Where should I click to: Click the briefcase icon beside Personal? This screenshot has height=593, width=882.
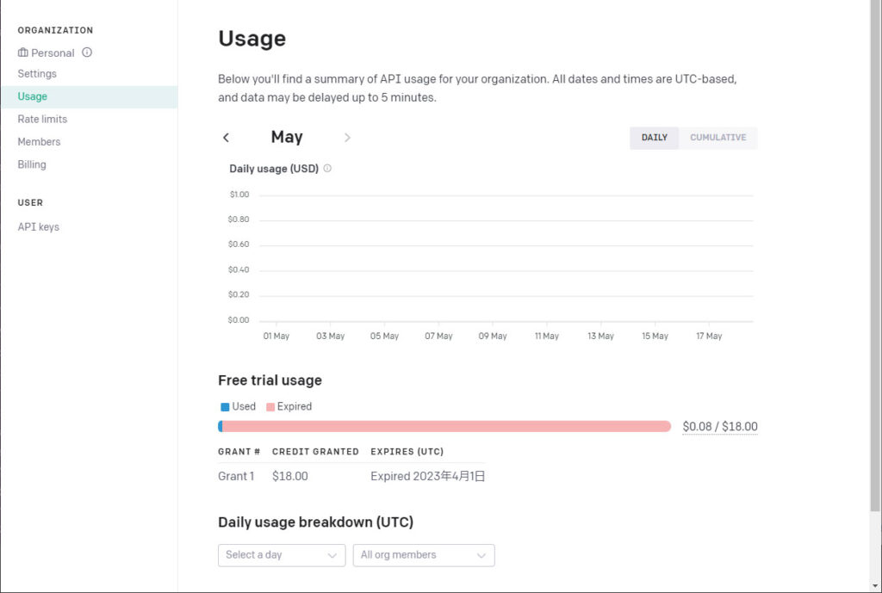[23, 53]
